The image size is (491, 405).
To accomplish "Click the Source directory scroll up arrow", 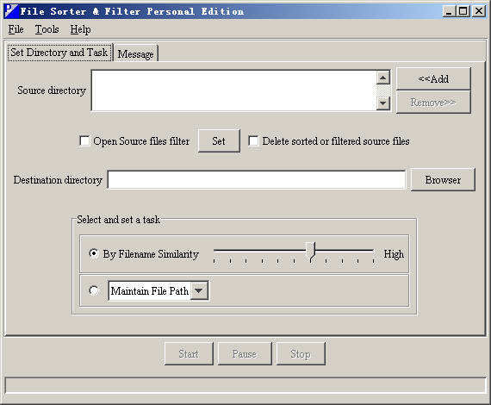I will (x=383, y=78).
